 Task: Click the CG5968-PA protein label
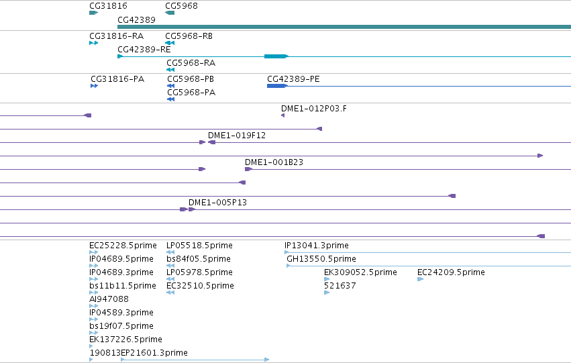tap(191, 93)
